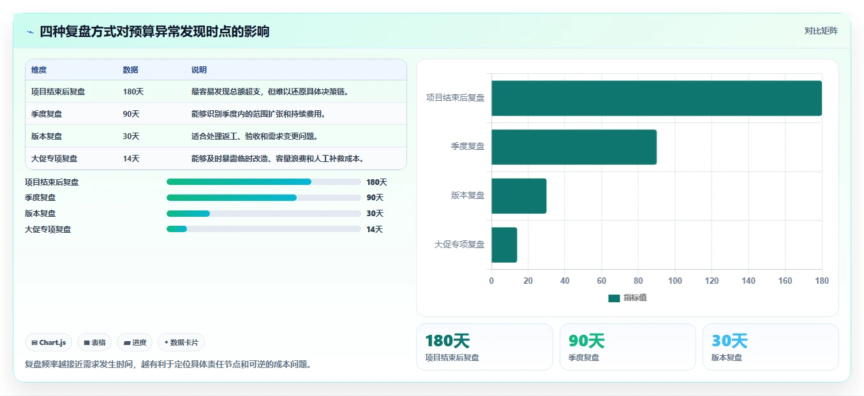Click description 适合处理返工、验收和需求变更问题

click(255, 136)
